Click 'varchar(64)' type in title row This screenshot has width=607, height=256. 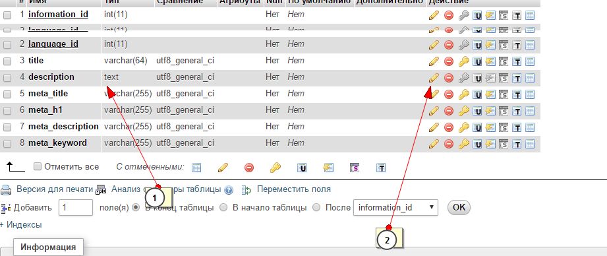[x=126, y=61]
